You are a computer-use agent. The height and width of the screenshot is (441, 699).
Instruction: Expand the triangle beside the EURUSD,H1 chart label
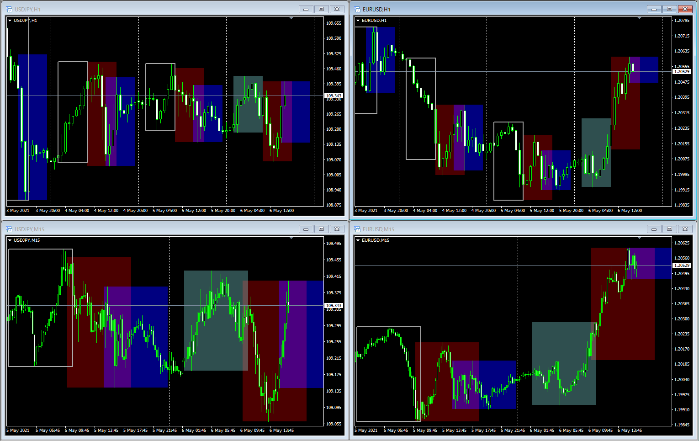pos(358,21)
